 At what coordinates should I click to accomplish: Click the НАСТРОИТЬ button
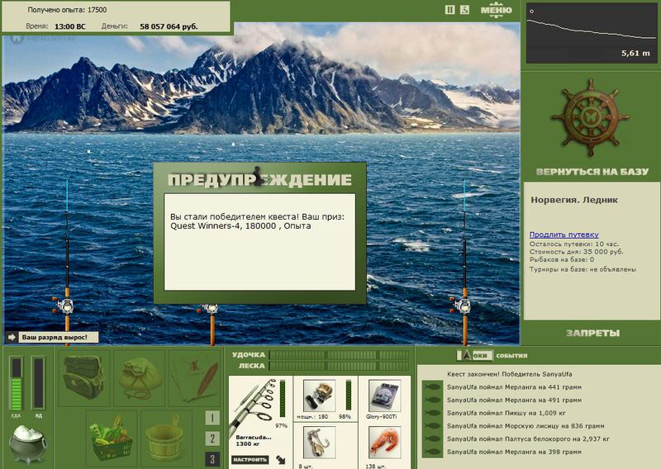250,460
